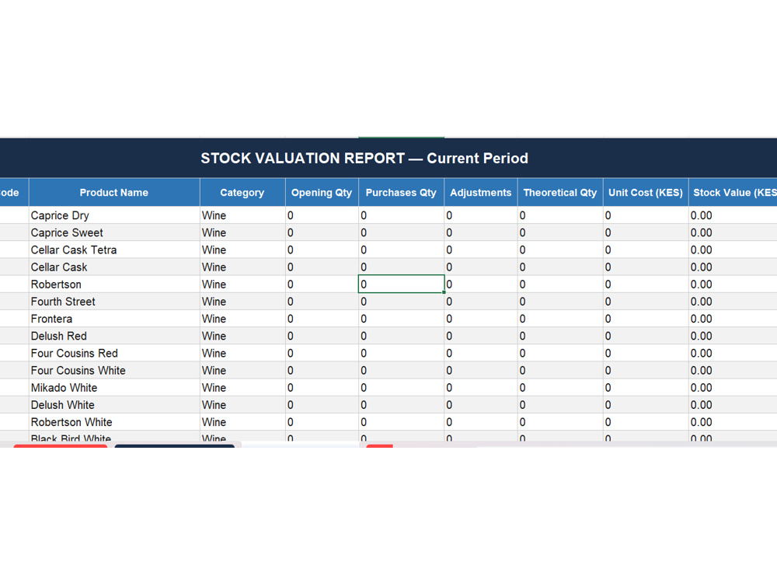Image resolution: width=777 pixels, height=583 pixels.
Task: Select Unit Cost for Fourth Street
Action: (646, 302)
